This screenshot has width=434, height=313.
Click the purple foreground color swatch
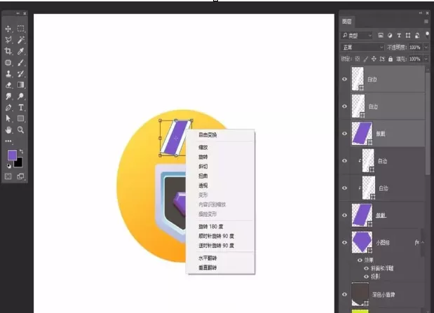pos(11,155)
